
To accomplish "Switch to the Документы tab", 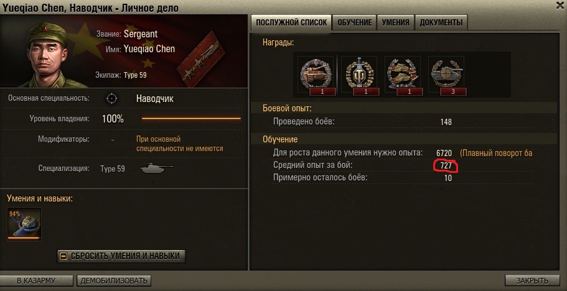I will tap(441, 22).
